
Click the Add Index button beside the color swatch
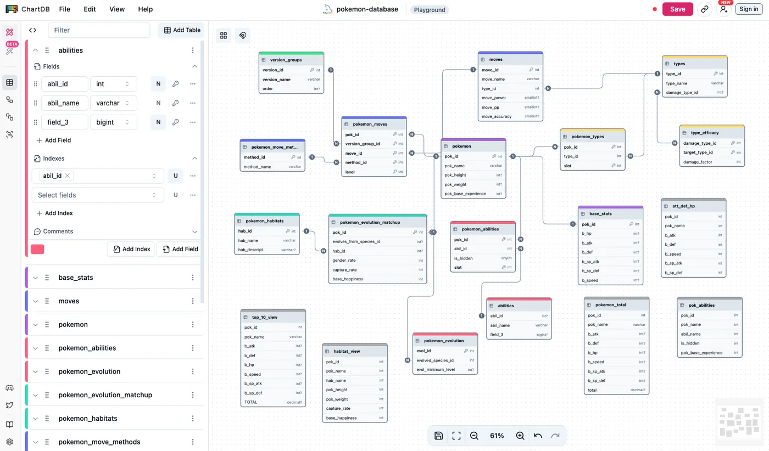132,249
